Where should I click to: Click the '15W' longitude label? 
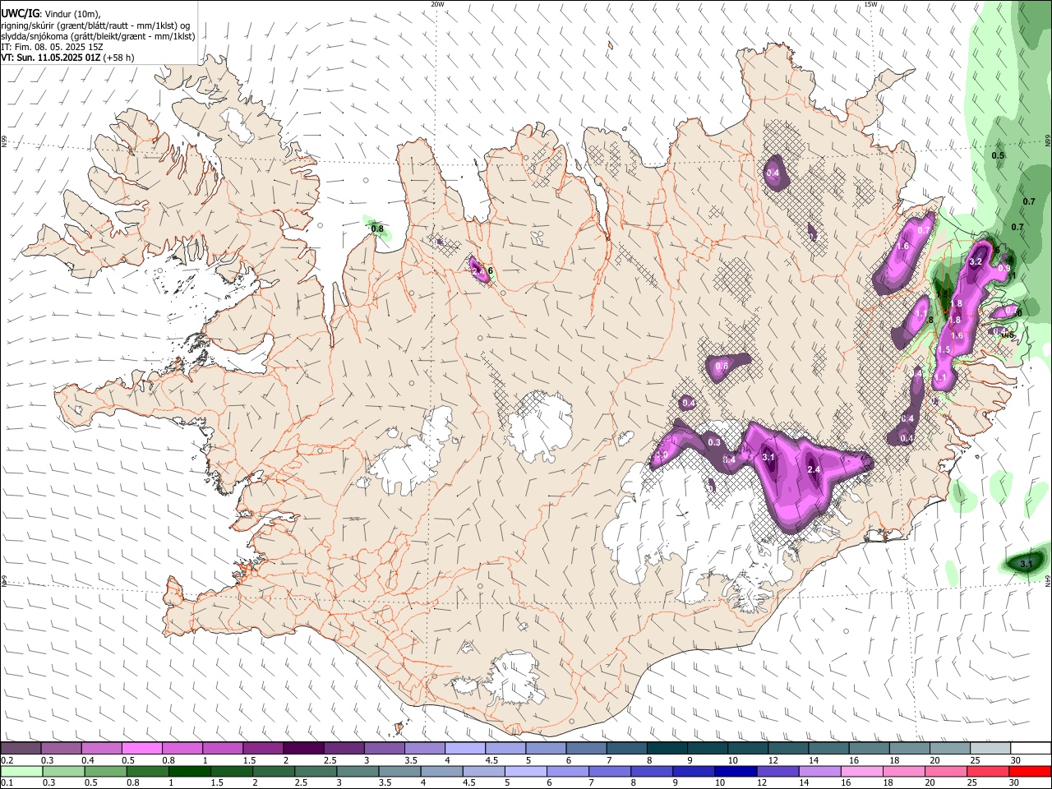pos(870,4)
